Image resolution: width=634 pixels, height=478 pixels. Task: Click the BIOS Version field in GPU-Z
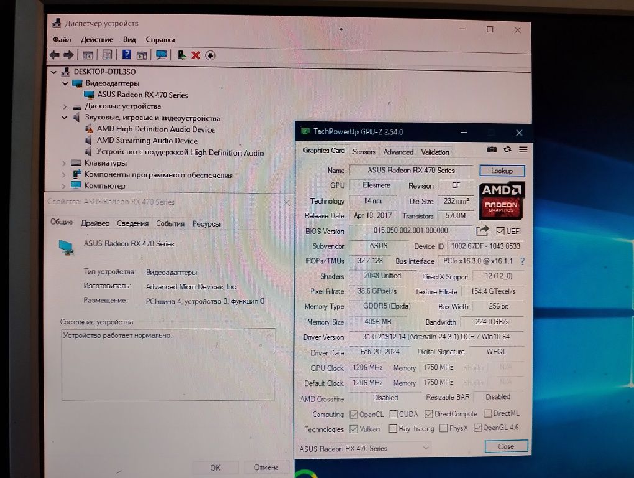410,231
